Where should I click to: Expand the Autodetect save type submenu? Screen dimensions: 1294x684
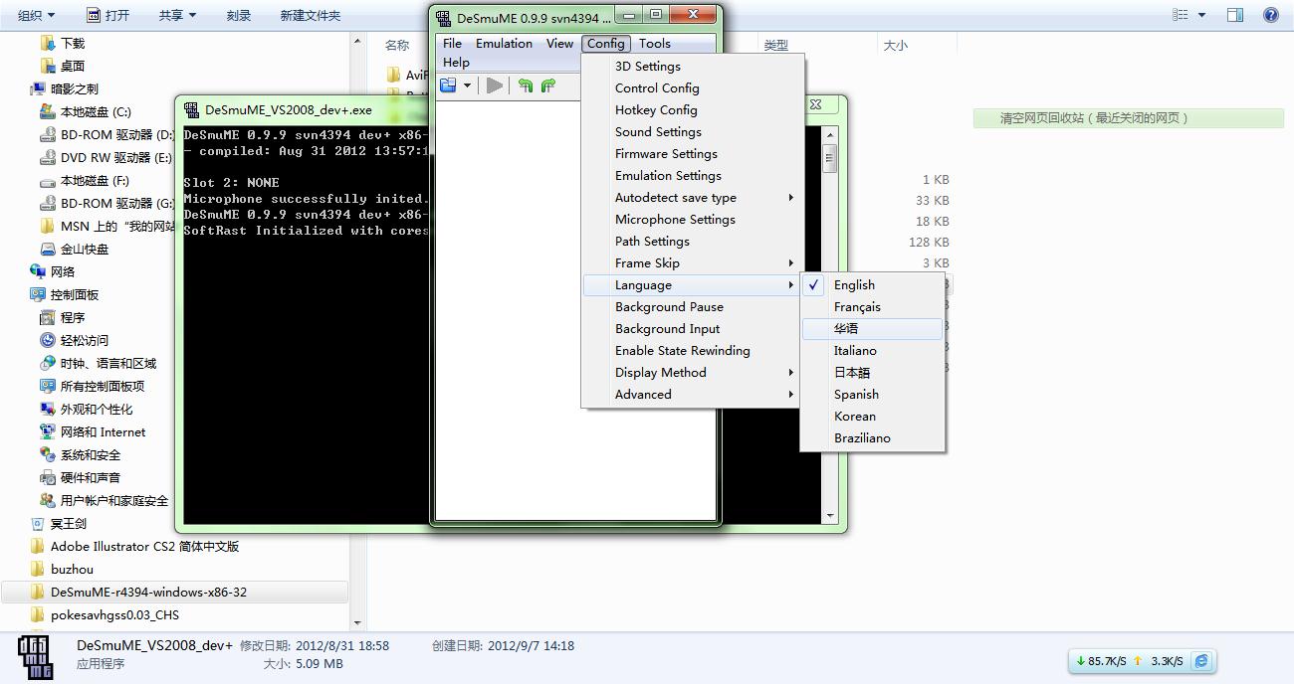pyautogui.click(x=693, y=198)
